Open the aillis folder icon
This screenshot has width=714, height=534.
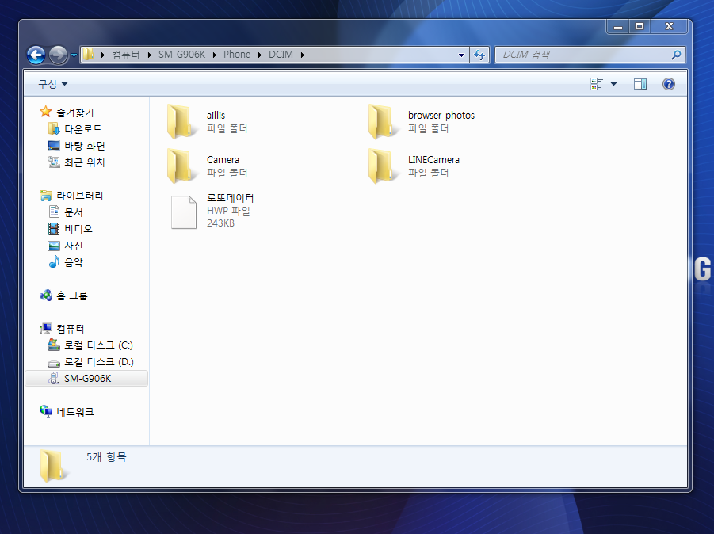click(x=181, y=121)
